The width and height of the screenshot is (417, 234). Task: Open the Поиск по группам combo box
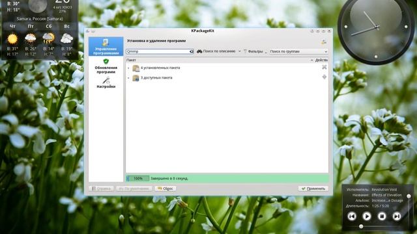pyautogui.click(x=298, y=51)
